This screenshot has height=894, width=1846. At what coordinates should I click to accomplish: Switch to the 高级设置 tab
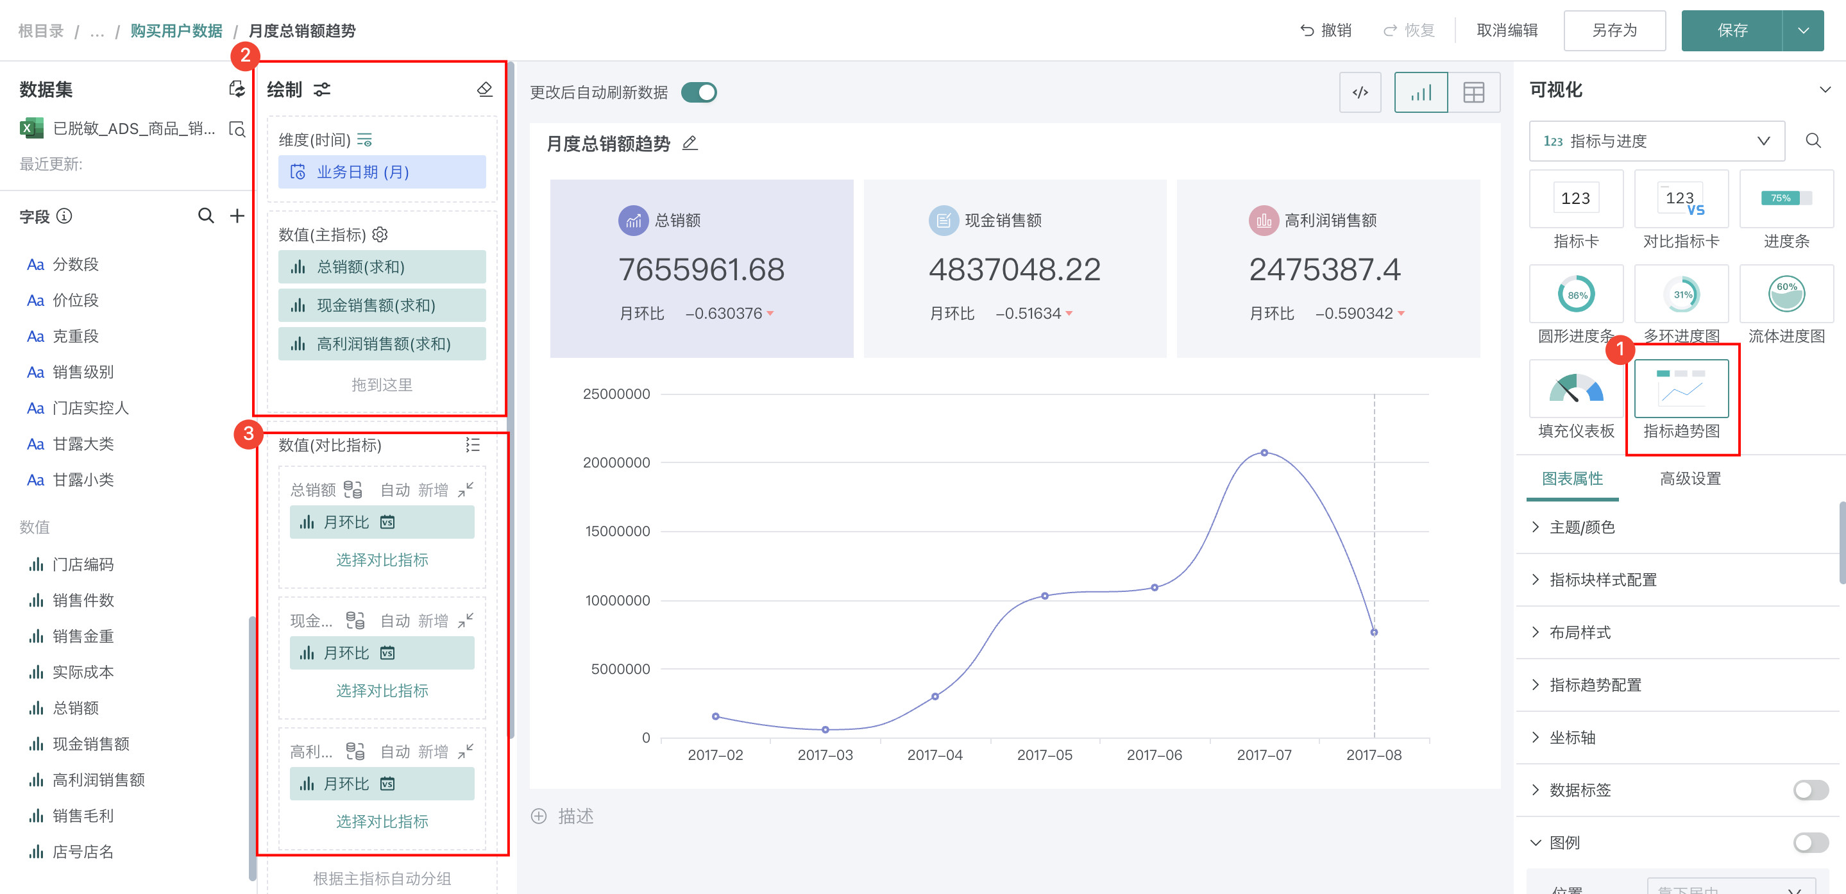tap(1689, 478)
